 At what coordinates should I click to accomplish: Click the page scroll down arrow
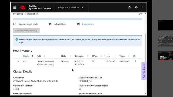(145, 94)
